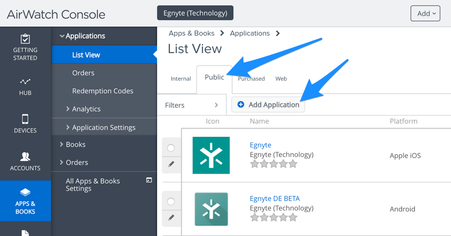Open Orders under Applications
451x236 pixels.
tap(83, 73)
